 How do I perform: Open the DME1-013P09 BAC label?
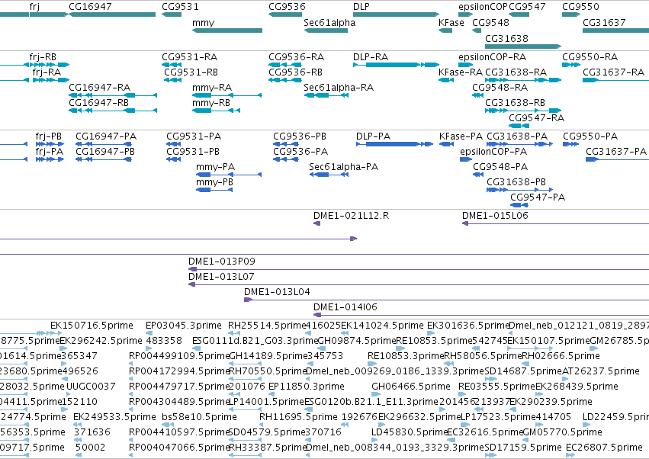tap(222, 262)
